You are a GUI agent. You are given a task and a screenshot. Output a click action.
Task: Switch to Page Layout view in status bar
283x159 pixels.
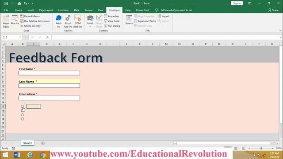[244, 148]
